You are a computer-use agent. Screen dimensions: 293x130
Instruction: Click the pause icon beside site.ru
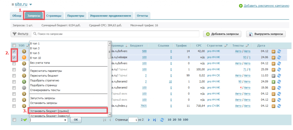pos(13,5)
